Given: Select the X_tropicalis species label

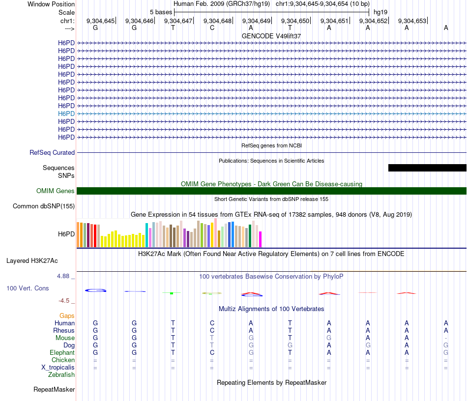Looking at the screenshot, I should coord(58,368).
